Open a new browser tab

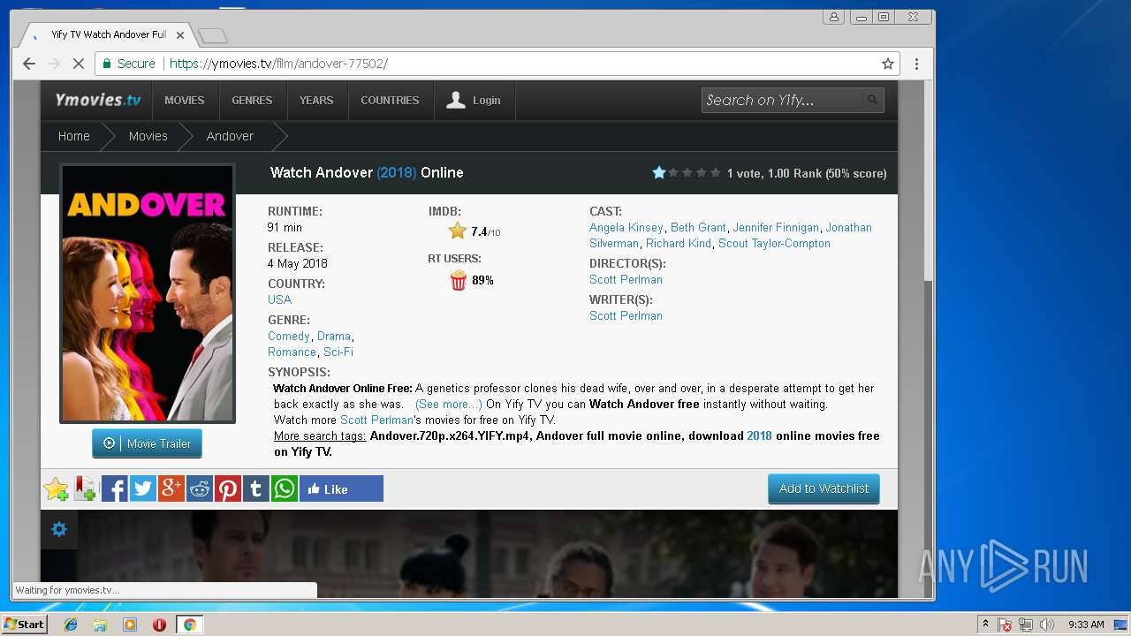pyautogui.click(x=213, y=35)
